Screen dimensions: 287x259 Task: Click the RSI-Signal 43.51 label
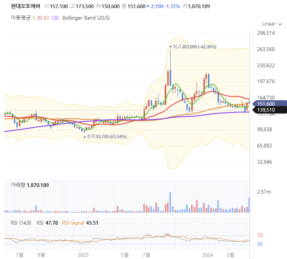(80, 223)
